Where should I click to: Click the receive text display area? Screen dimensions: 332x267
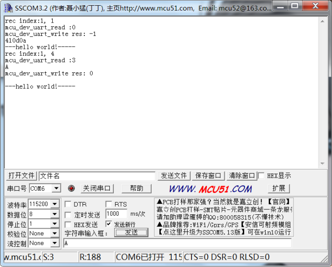(162, 92)
